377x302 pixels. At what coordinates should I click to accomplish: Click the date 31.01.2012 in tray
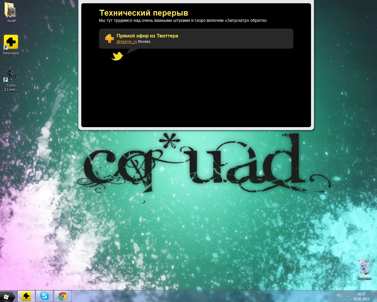pyautogui.click(x=361, y=299)
